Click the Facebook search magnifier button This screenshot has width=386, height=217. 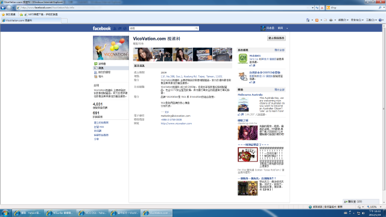click(197, 28)
